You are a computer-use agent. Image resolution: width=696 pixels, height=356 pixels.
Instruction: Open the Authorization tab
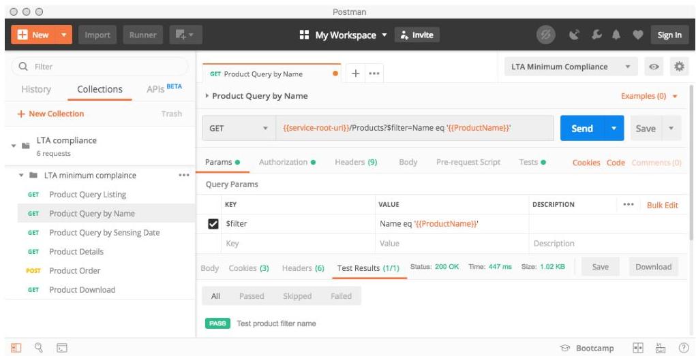pyautogui.click(x=287, y=162)
